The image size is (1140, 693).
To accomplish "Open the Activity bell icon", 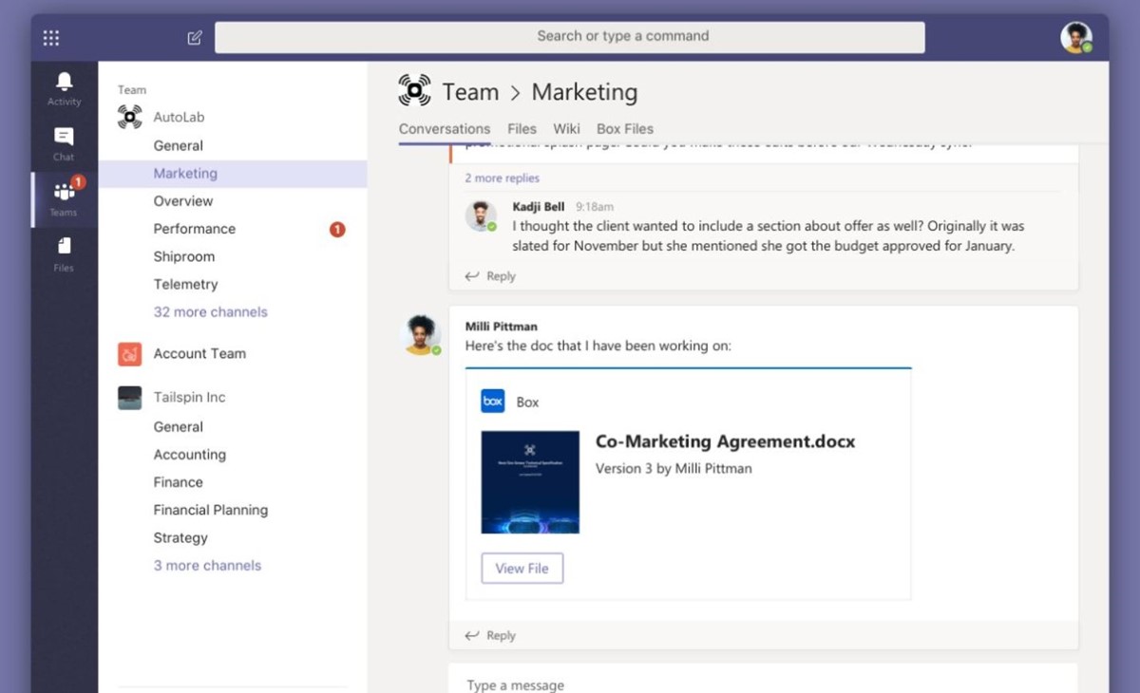I will click(x=64, y=82).
